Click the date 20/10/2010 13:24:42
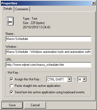The image size is (97, 110). pyautogui.click(x=37, y=27)
